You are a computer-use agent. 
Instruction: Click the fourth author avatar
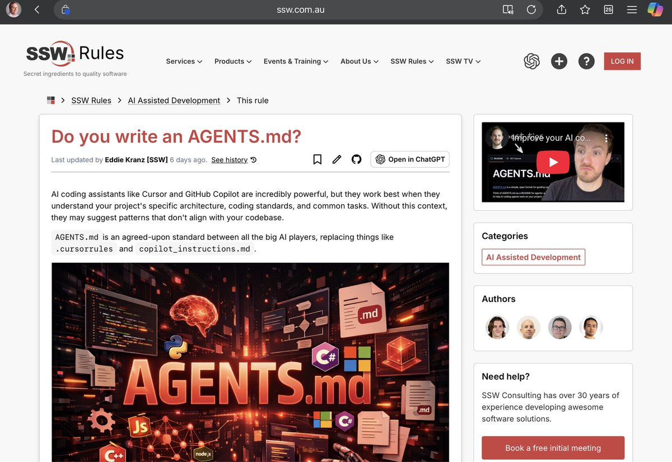click(x=591, y=328)
